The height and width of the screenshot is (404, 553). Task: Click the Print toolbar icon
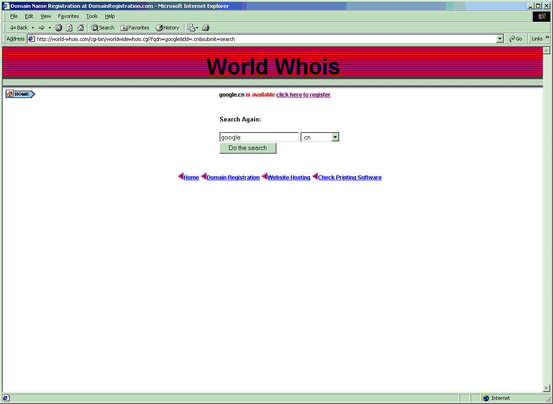[x=206, y=28]
